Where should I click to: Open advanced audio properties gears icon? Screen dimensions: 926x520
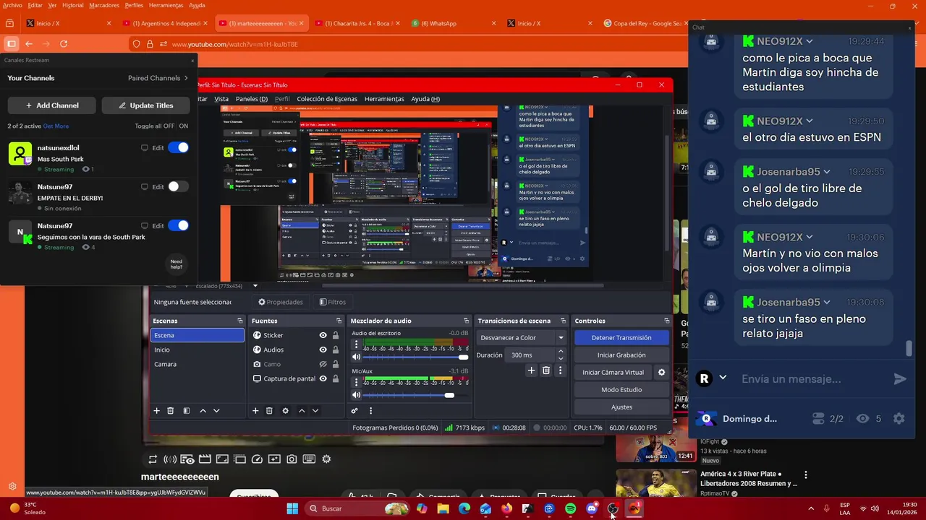[354, 410]
